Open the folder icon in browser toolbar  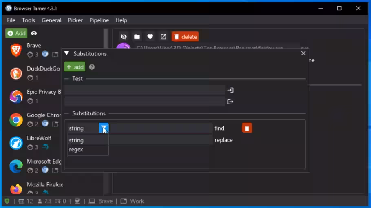[137, 37]
